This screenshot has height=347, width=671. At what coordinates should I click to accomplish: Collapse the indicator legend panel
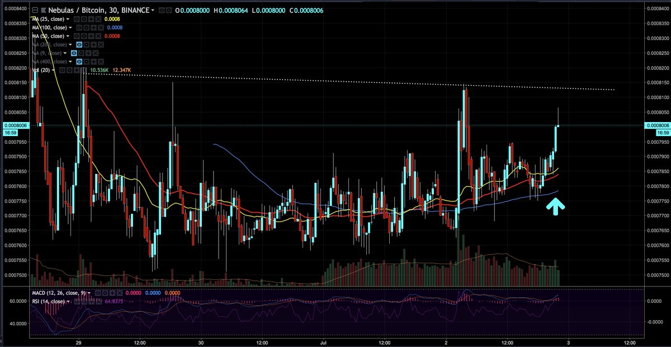click(35, 10)
